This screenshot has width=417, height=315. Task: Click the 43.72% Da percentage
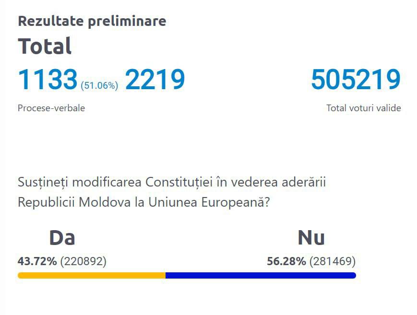pos(37,261)
